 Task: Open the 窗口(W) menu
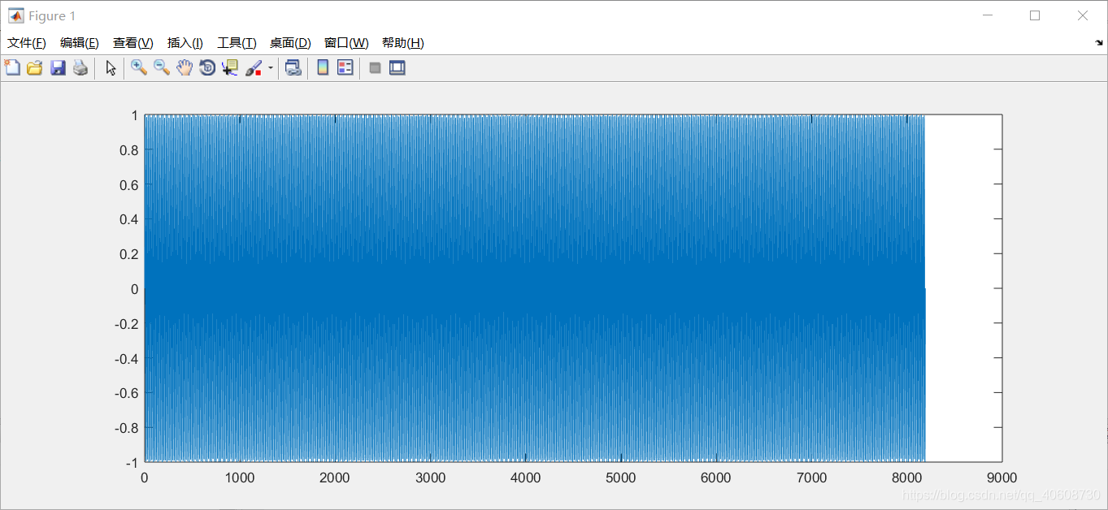pos(346,43)
